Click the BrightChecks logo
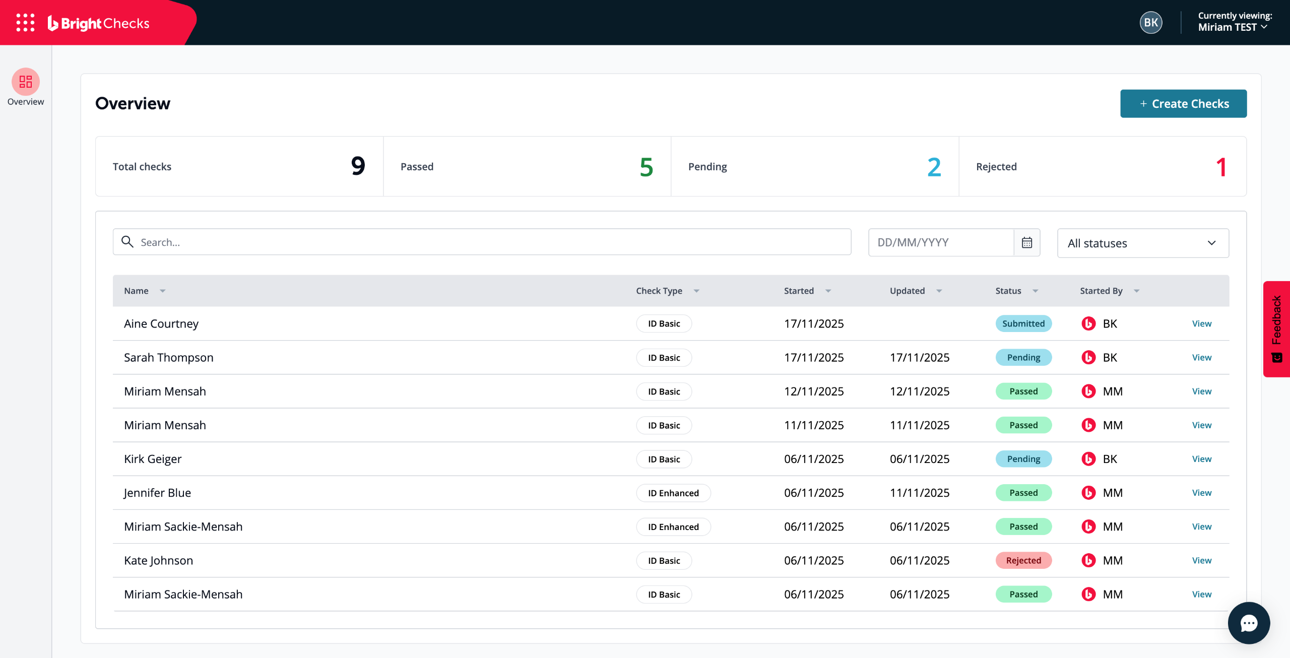Screen dimensions: 1290x658 tap(99, 23)
